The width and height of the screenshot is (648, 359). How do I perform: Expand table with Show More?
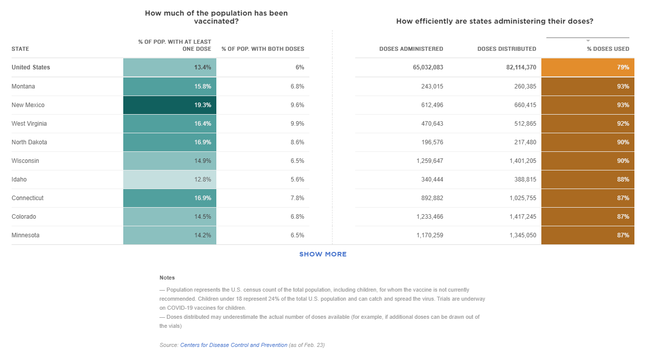click(323, 254)
